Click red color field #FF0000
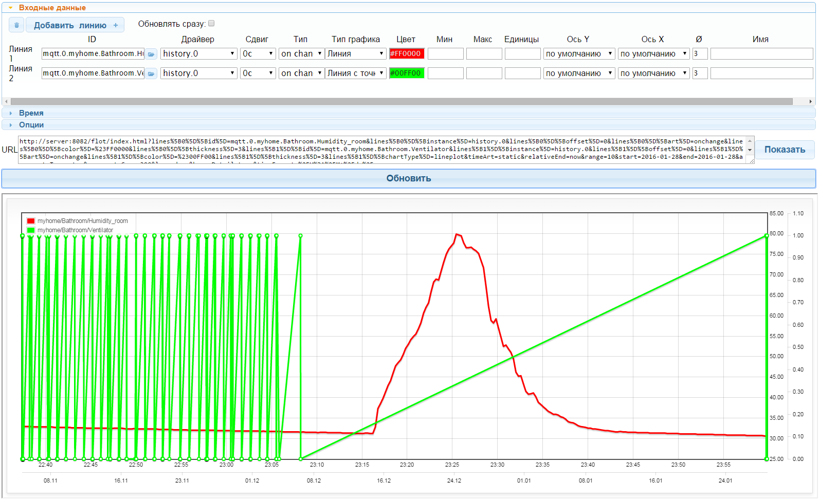Screen dimensions: 820x500 [x=406, y=53]
